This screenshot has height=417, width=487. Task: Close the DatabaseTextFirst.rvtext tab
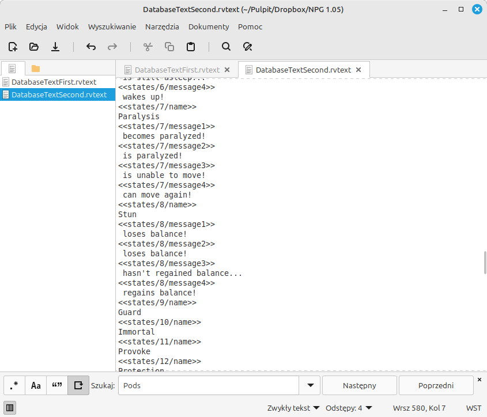[x=227, y=70]
